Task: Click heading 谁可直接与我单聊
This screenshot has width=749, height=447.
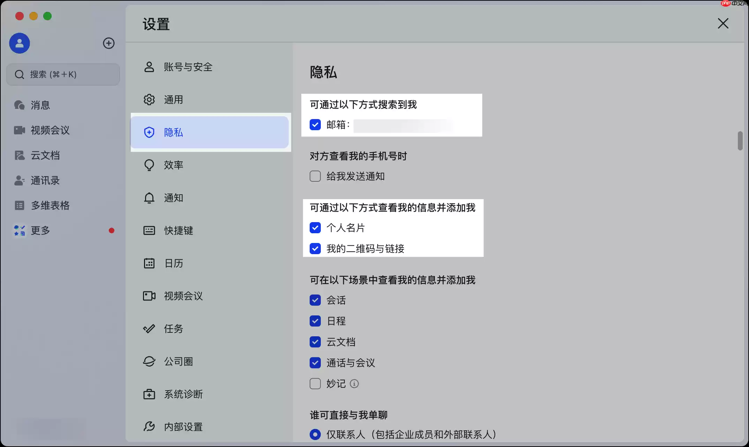Action: pos(349,415)
